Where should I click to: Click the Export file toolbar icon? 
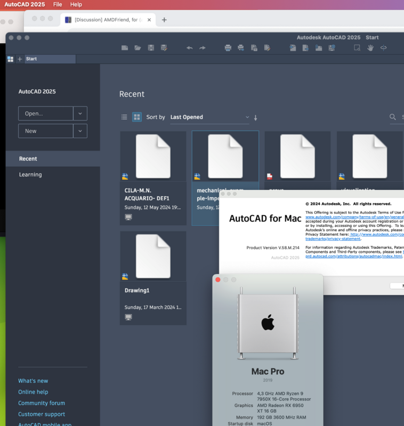[x=305, y=48]
